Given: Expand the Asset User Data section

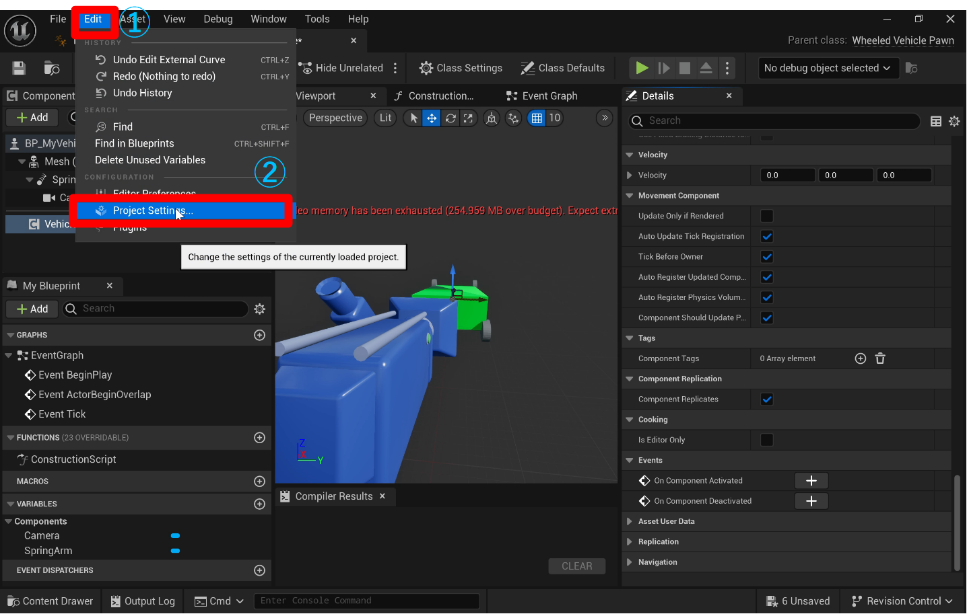Looking at the screenshot, I should [630, 521].
